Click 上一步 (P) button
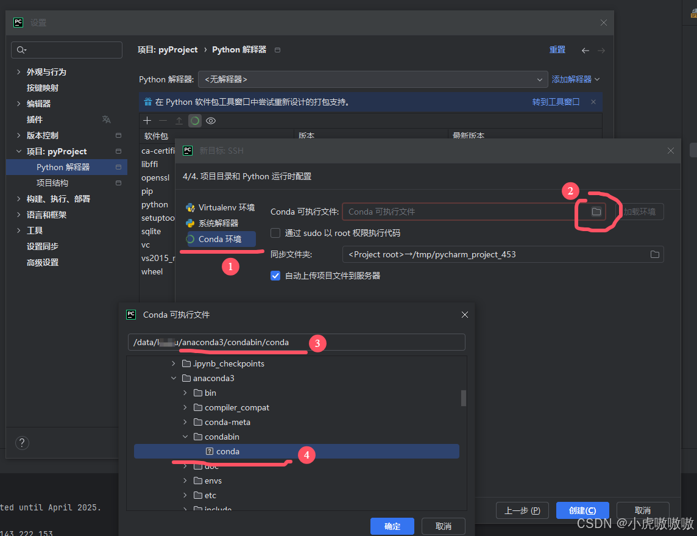Viewport: 697px width, 536px height. (x=522, y=510)
